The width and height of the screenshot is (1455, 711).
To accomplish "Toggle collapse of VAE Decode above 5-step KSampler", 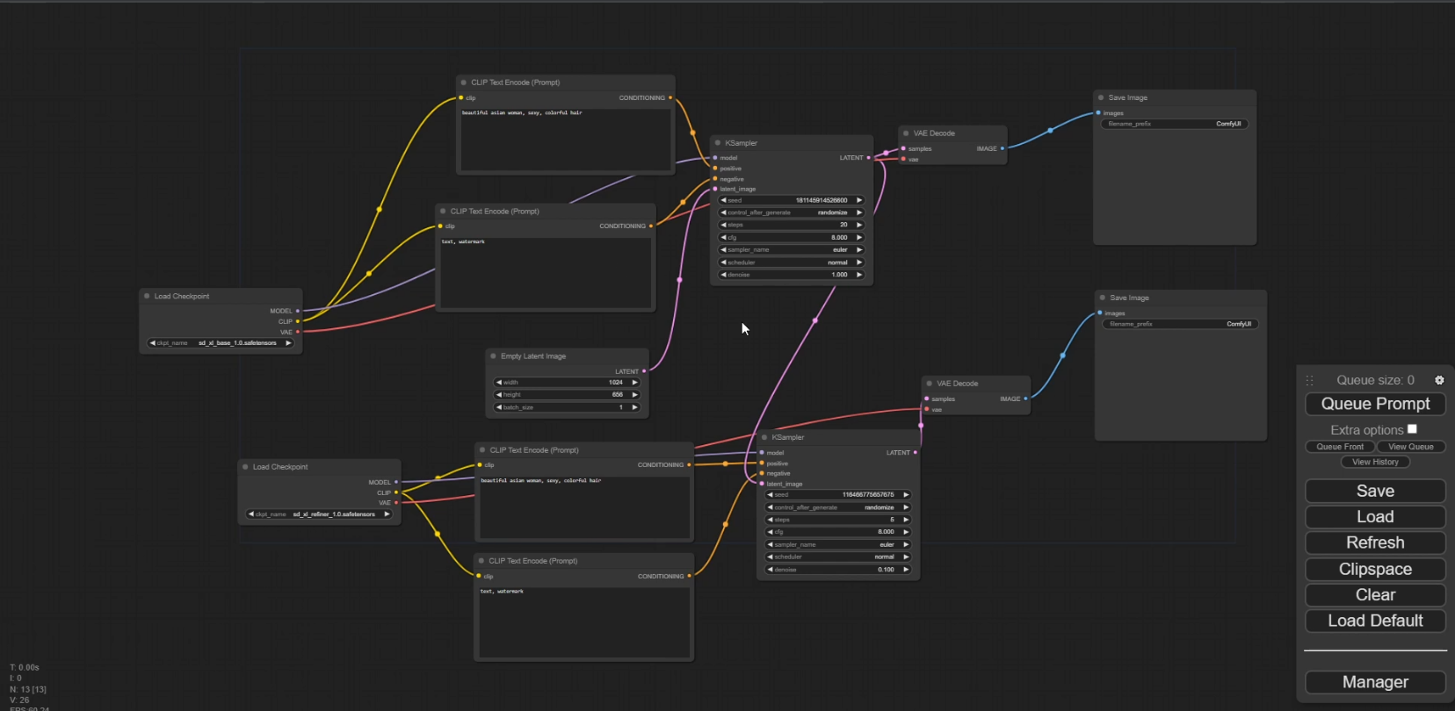I will point(930,384).
